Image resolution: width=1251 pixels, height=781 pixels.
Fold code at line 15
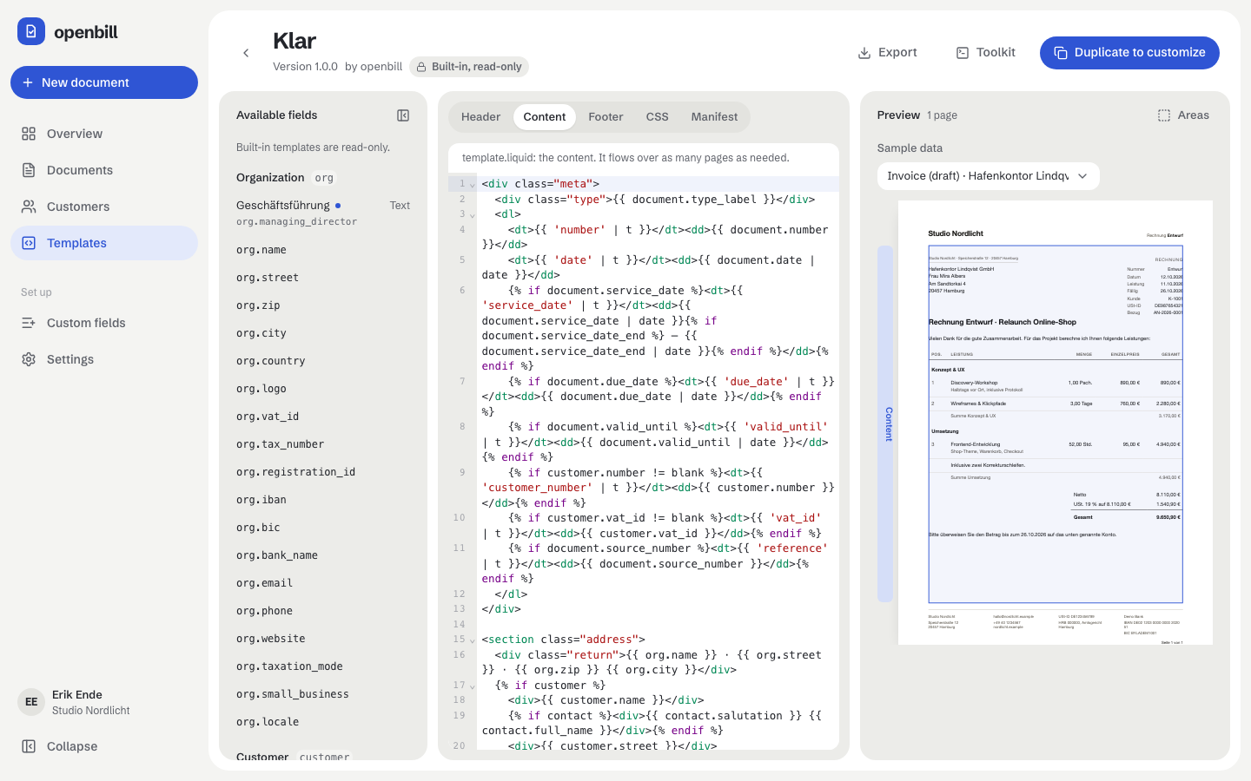coord(473,640)
